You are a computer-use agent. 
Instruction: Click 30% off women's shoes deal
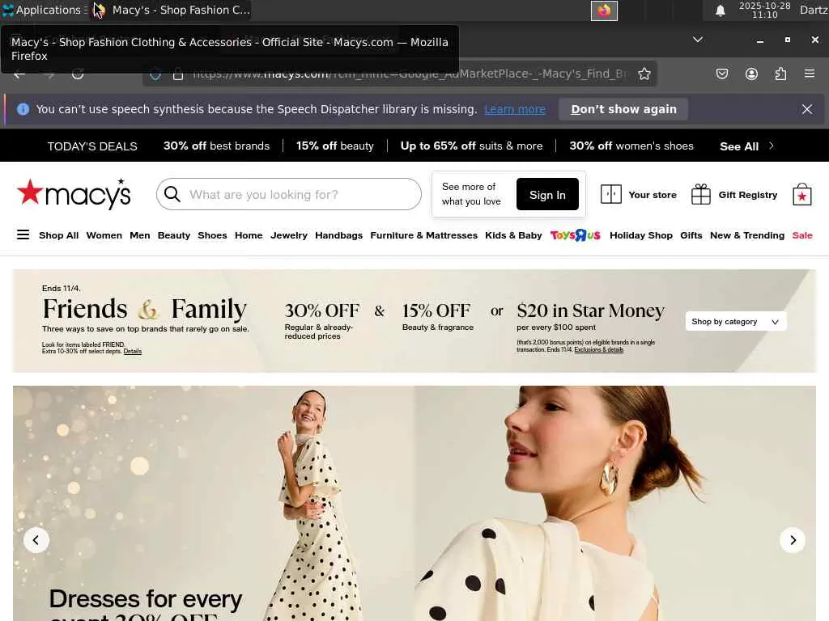[631, 146]
